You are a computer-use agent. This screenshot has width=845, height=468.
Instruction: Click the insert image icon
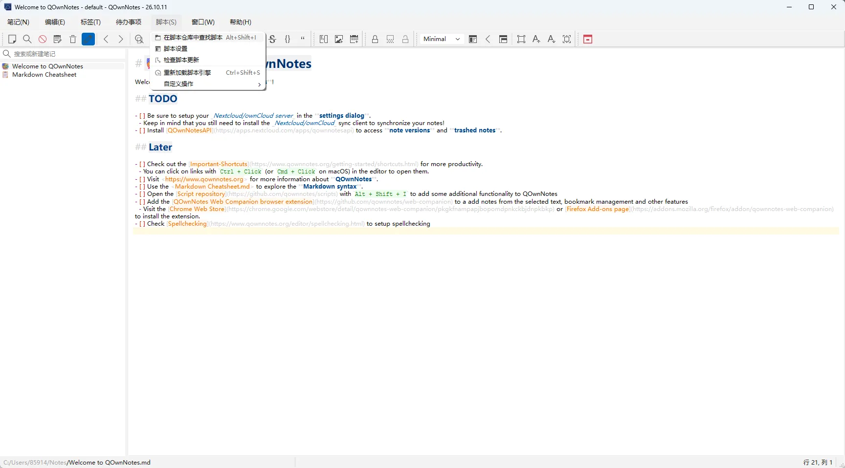tap(339, 39)
